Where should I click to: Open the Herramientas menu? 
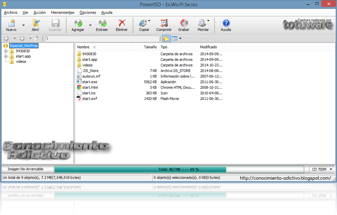click(x=63, y=12)
